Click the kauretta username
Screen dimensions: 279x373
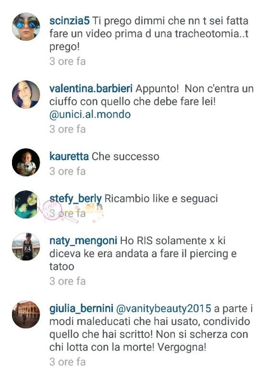point(69,156)
